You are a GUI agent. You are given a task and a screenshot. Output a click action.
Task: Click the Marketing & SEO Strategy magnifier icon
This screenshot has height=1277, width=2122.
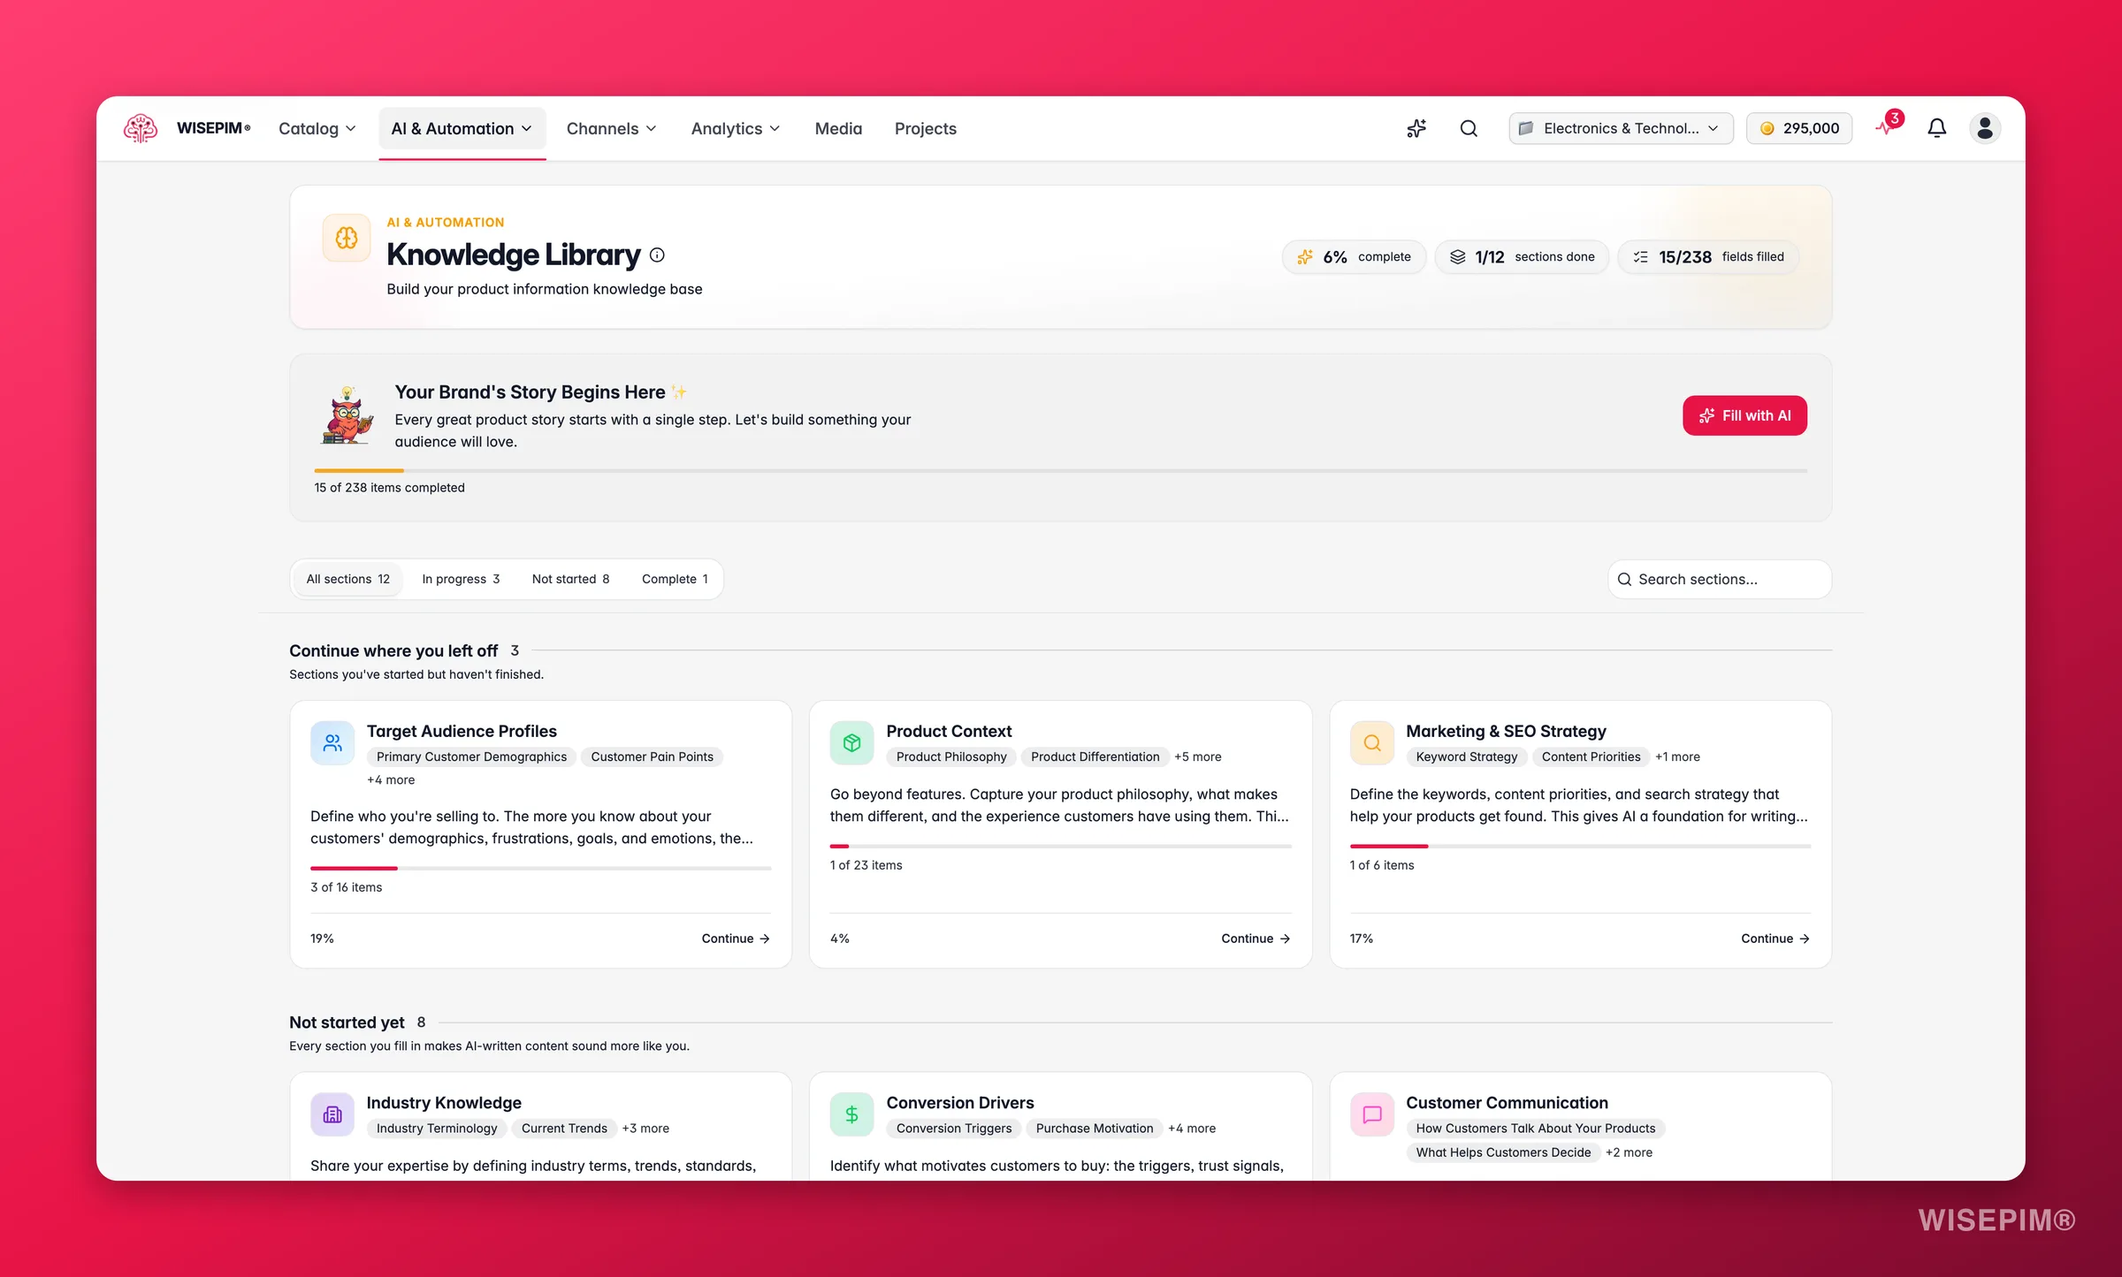pyautogui.click(x=1371, y=743)
